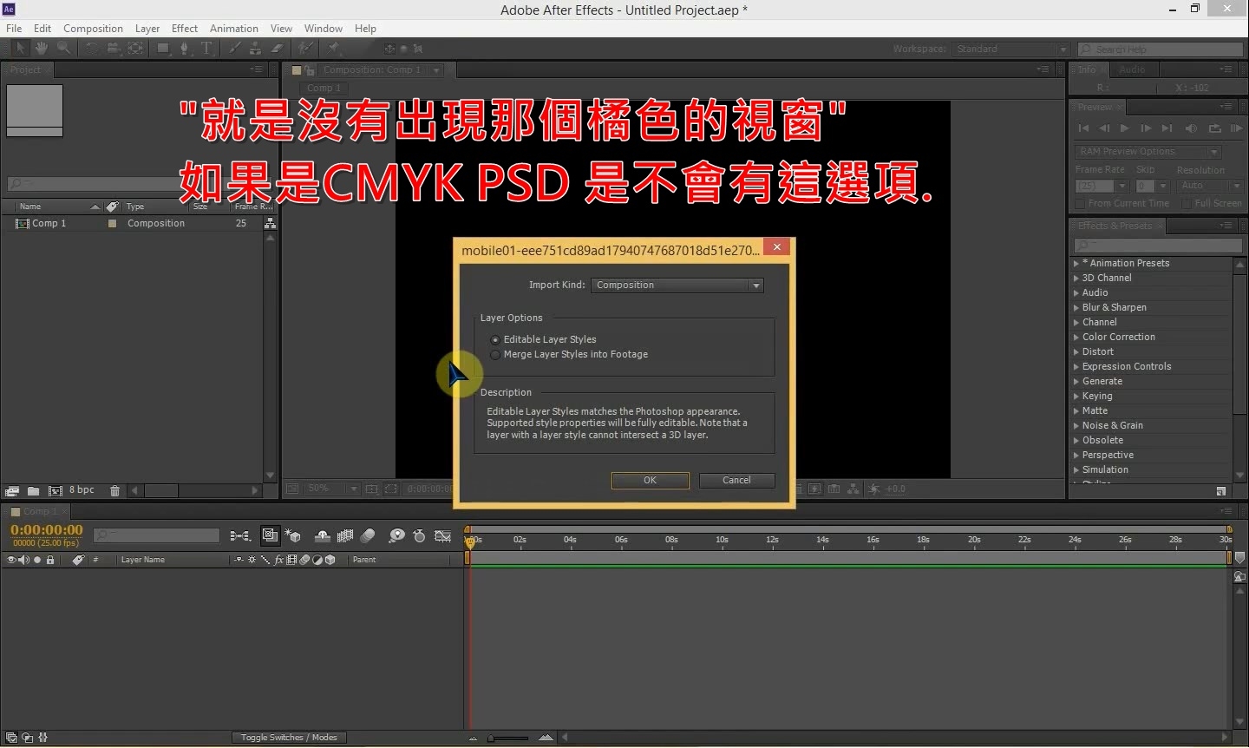
Task: Enable Motion Blur timeline switch
Action: [368, 536]
